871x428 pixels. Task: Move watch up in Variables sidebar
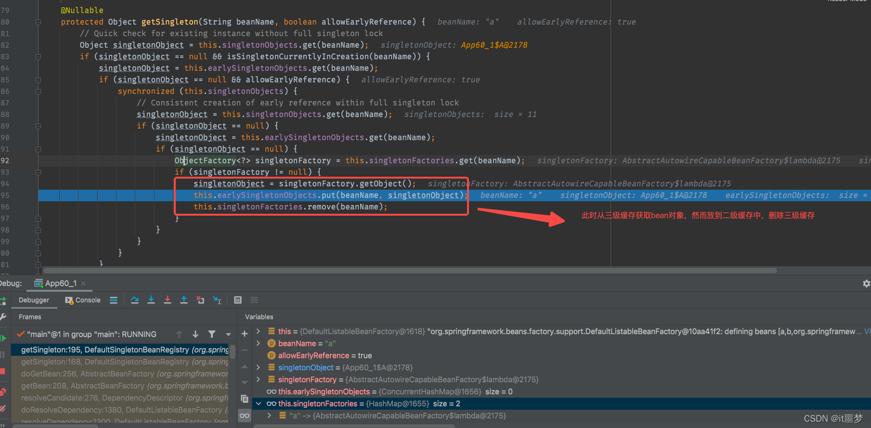pos(245,366)
